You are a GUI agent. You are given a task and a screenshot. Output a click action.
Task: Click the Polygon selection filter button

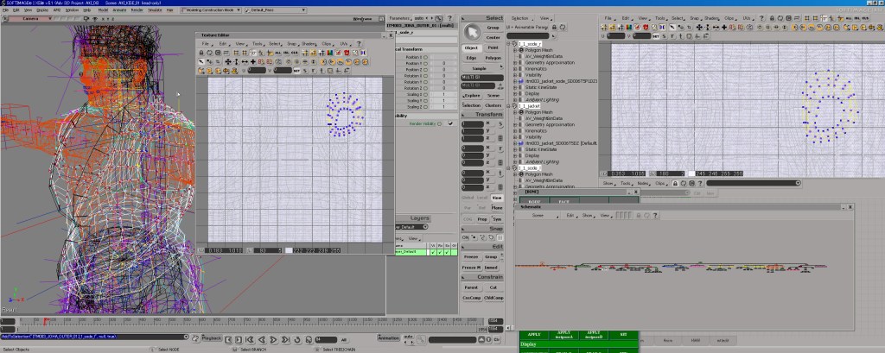coord(493,57)
